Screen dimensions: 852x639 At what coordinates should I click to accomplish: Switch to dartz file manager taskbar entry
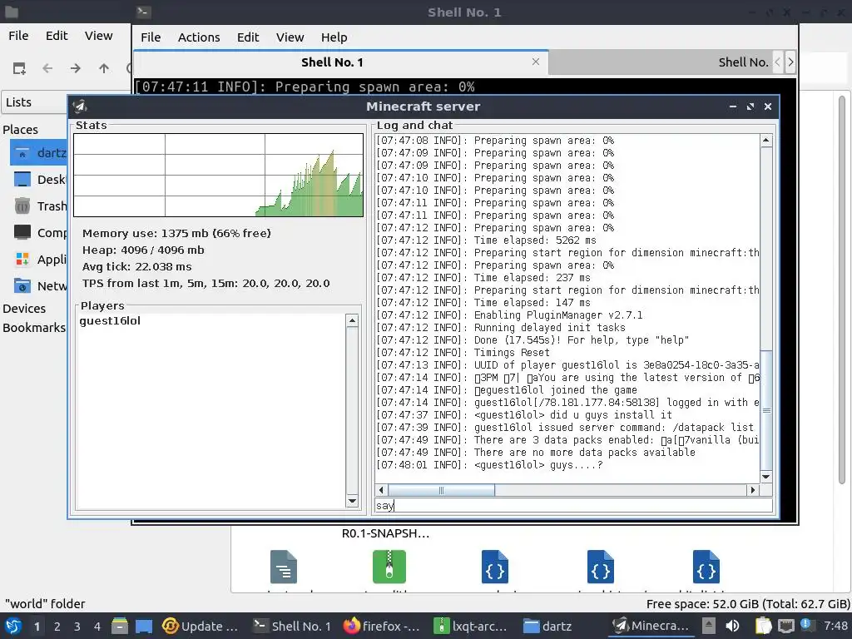(547, 626)
